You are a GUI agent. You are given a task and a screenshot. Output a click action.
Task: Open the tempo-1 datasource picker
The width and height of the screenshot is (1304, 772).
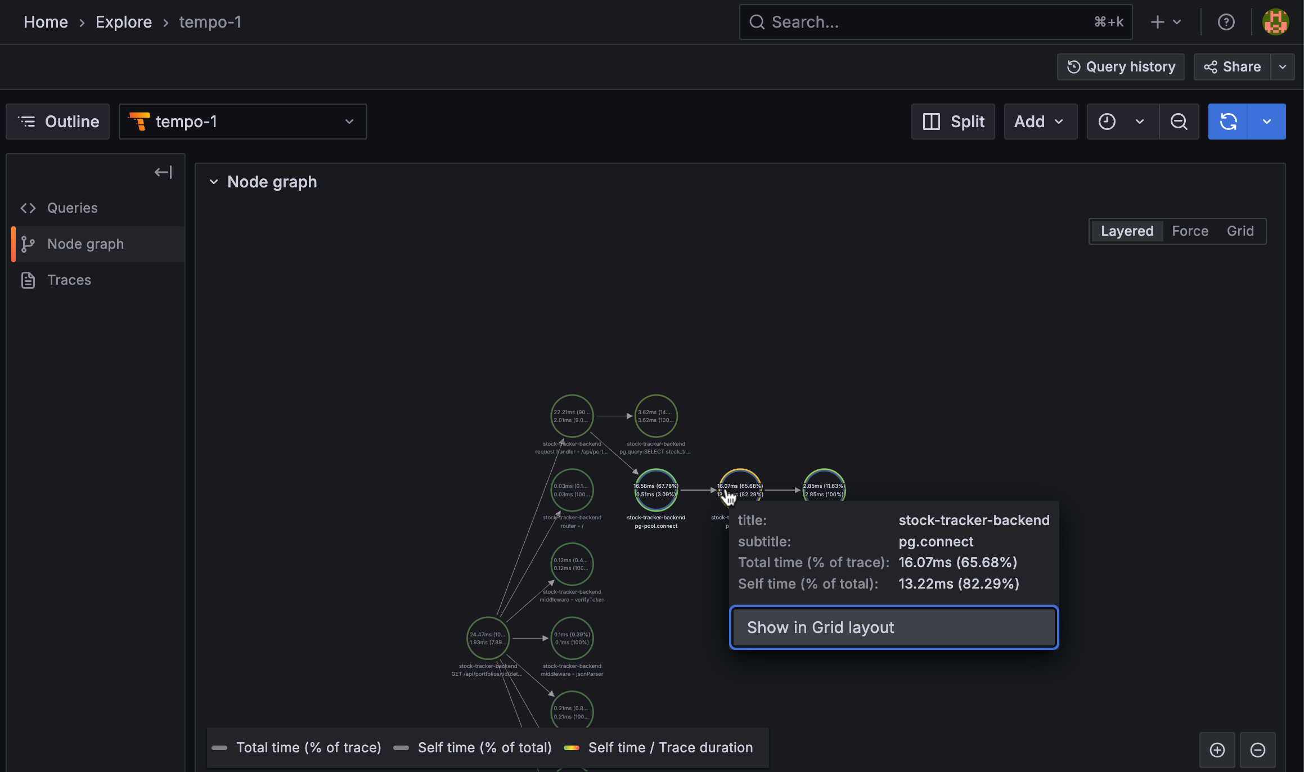tap(243, 122)
